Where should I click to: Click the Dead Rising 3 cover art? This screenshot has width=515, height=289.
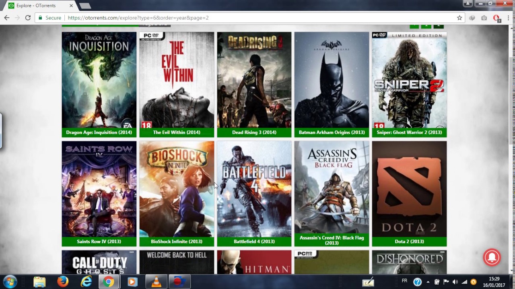pyautogui.click(x=254, y=80)
